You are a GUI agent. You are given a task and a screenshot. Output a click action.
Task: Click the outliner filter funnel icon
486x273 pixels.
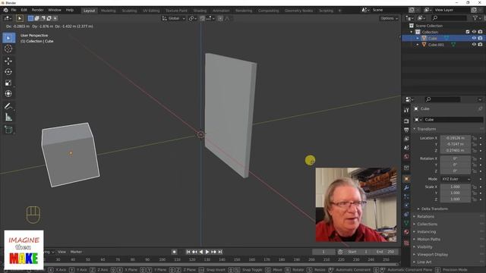[475, 18]
